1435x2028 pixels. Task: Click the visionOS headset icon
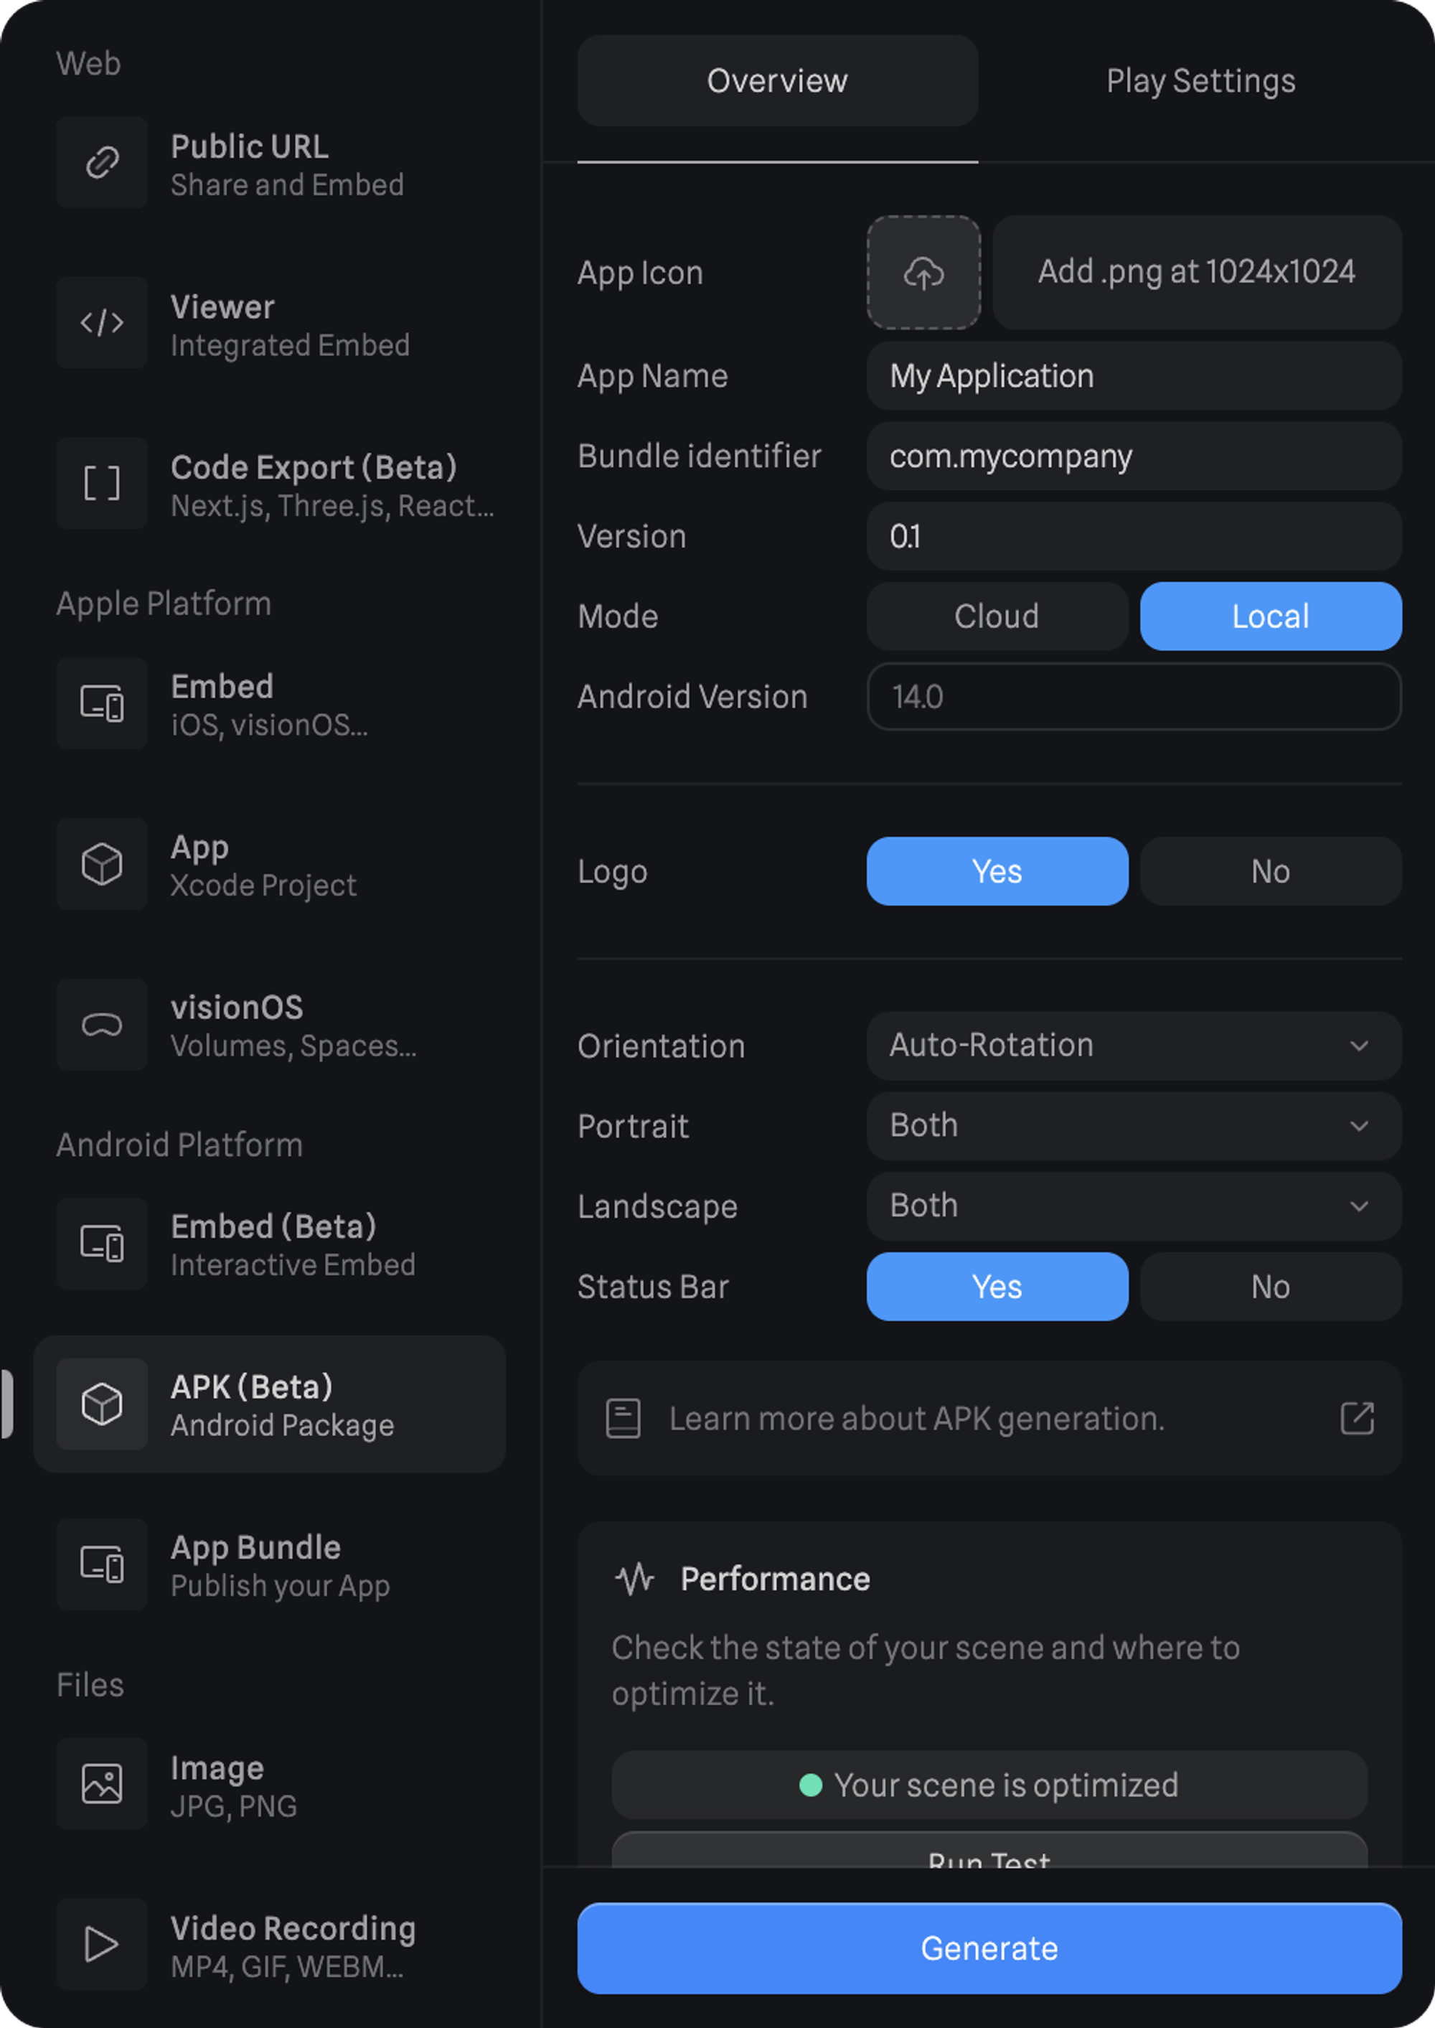(102, 1025)
